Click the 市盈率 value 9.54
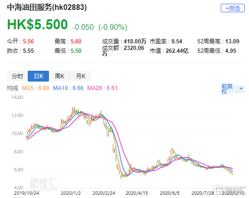The width and height of the screenshot is (249, 198). (x=177, y=41)
